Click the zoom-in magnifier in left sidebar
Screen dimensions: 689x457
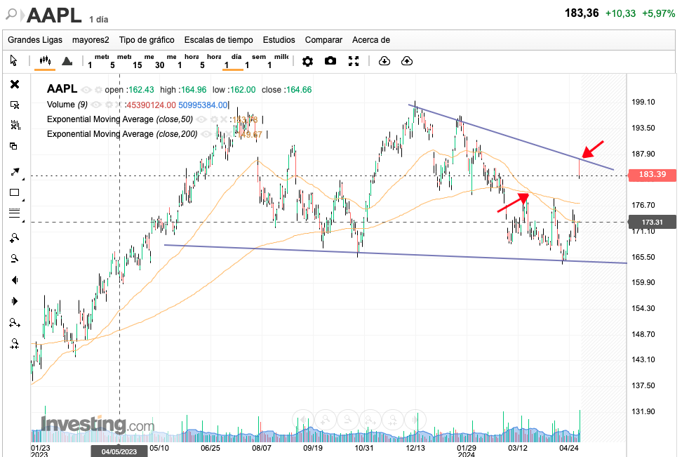click(14, 237)
